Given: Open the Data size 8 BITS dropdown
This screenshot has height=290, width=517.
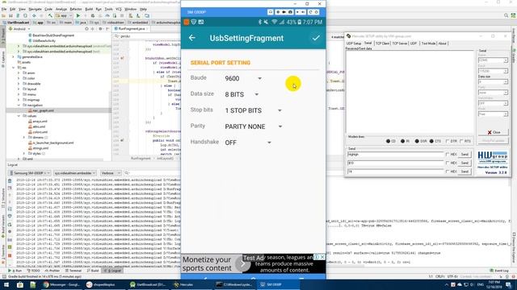Looking at the screenshot, I should (x=242, y=94).
